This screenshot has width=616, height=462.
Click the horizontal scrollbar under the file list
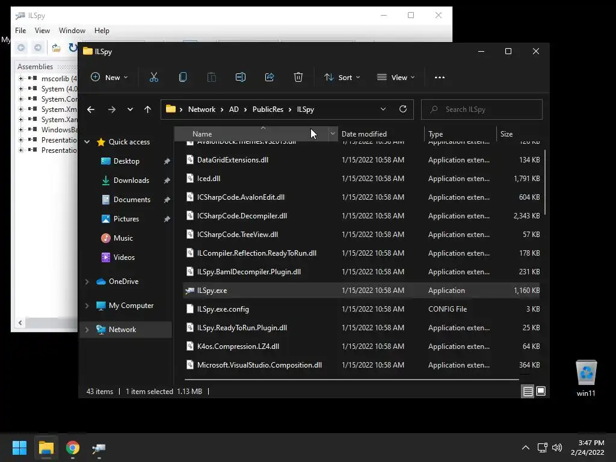(x=351, y=380)
